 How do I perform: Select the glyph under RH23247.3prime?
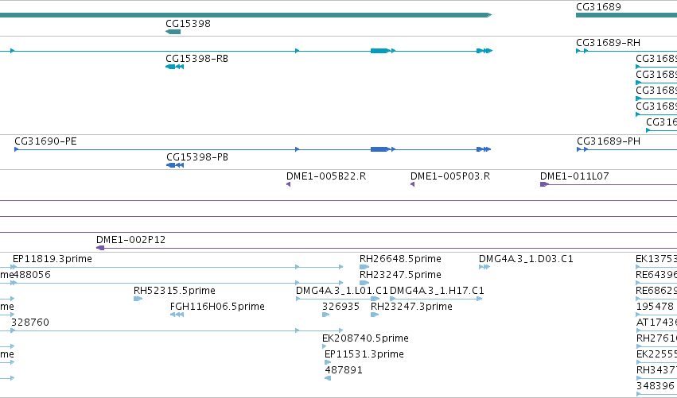tap(375, 315)
